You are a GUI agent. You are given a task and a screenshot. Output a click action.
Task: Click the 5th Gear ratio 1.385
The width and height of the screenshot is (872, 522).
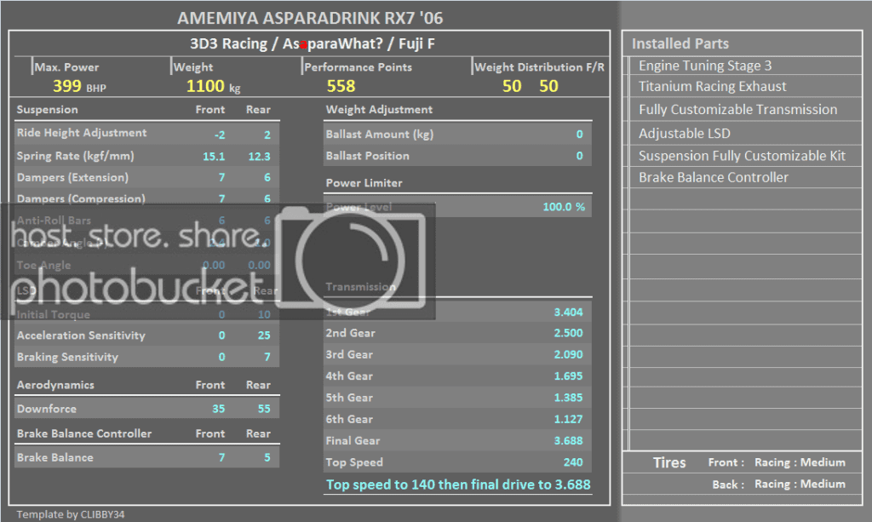click(568, 398)
